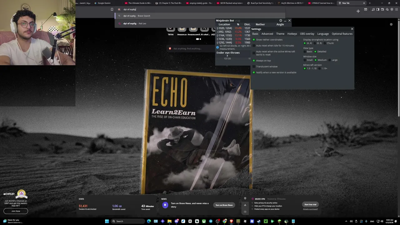Close the Ninjabrain Settings panel
This screenshot has height=225, width=400.
(352, 29)
